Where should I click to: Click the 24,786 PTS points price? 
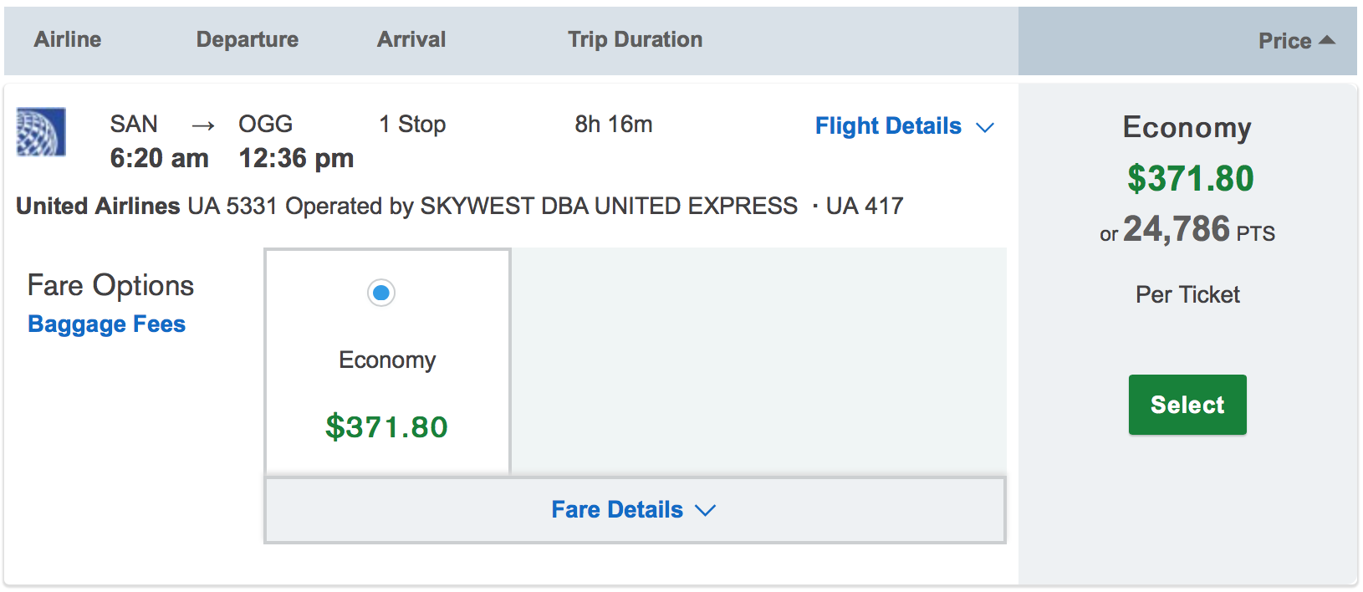(1187, 229)
